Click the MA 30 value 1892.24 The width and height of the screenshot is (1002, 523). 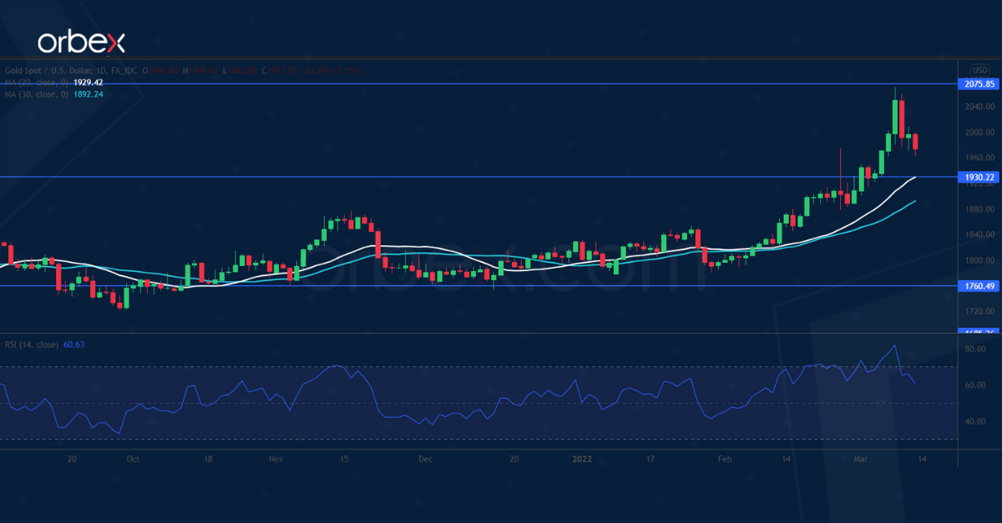tap(89, 94)
